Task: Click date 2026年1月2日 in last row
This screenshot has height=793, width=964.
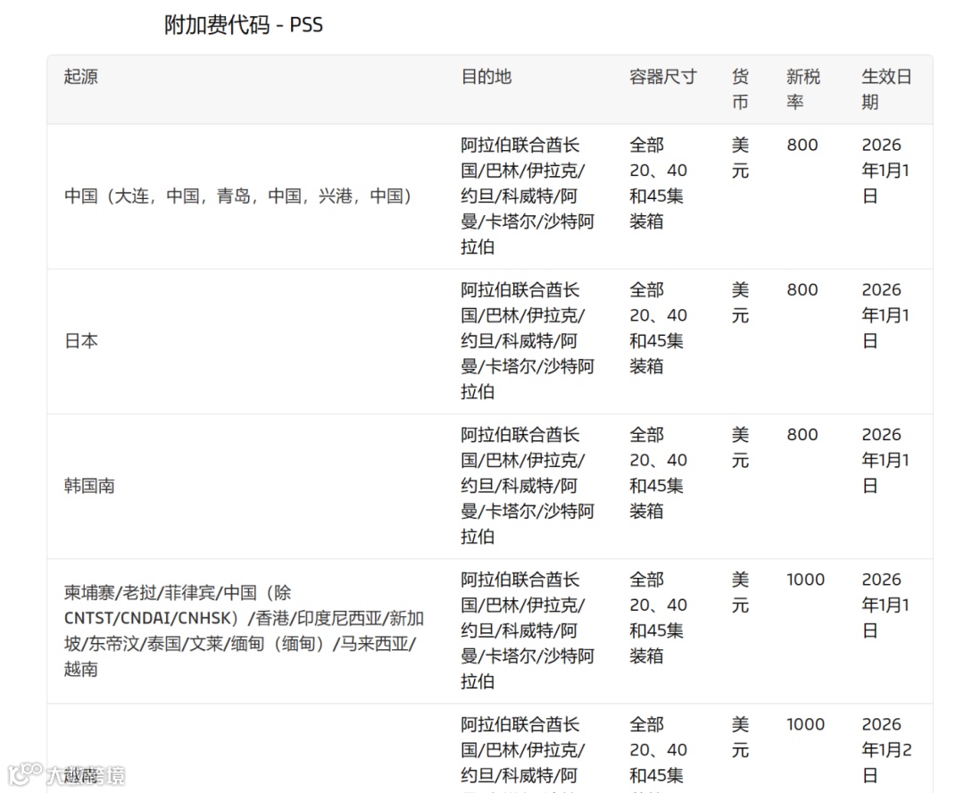Action: click(x=886, y=750)
